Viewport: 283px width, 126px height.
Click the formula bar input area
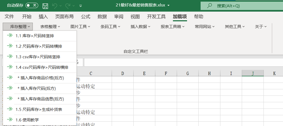point(183,62)
